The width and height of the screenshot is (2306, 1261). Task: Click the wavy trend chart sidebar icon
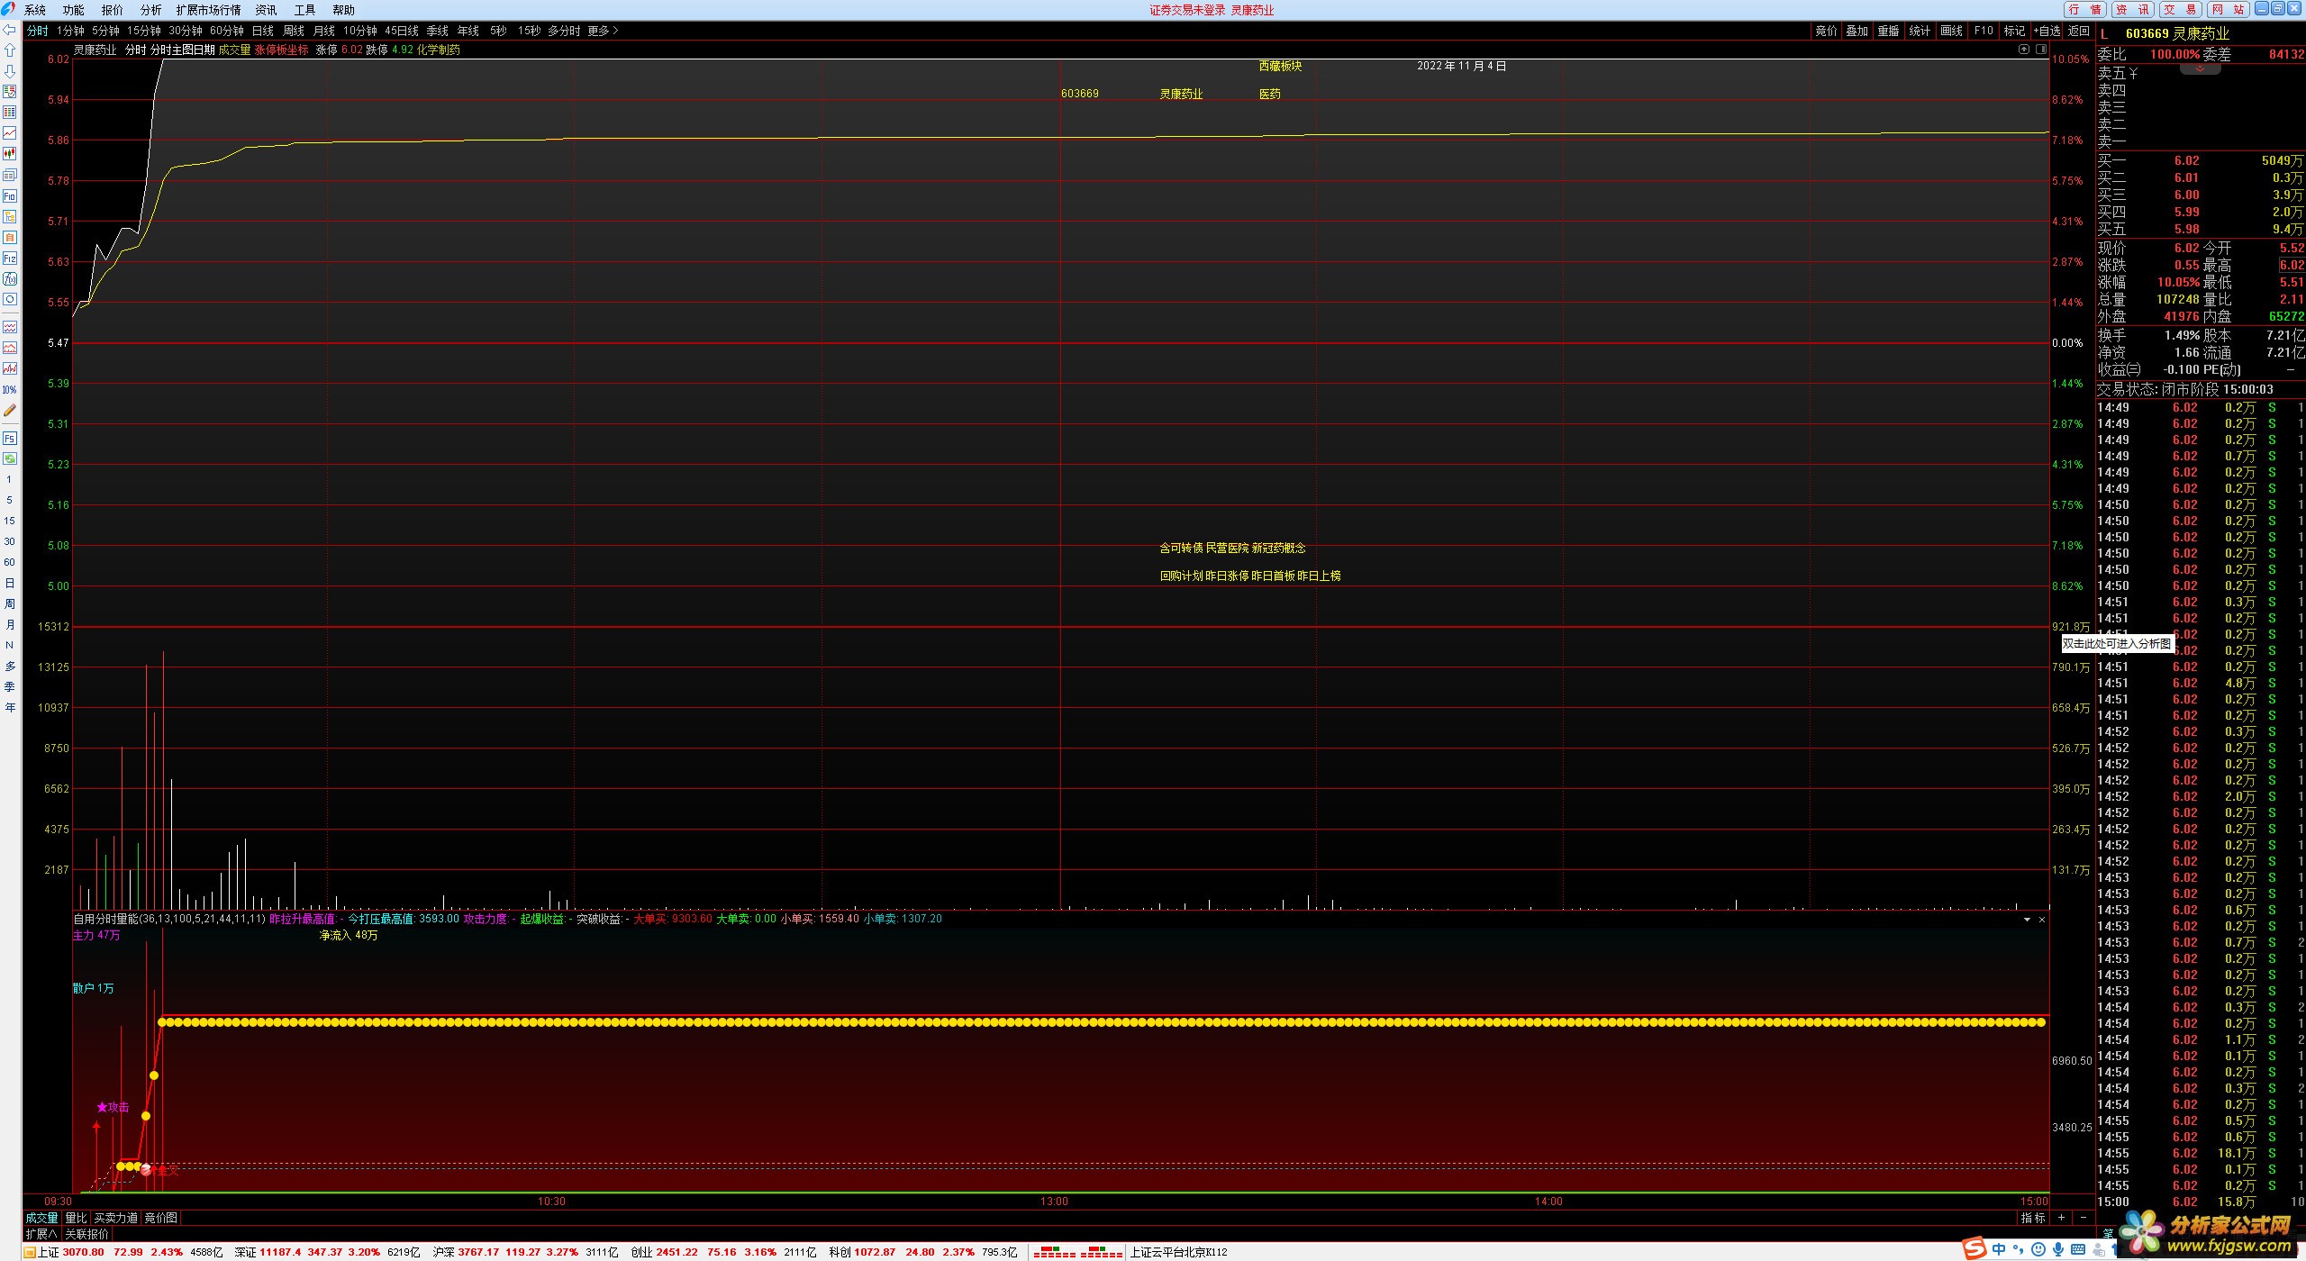click(x=10, y=327)
